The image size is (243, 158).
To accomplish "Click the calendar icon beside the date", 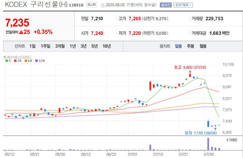I will tap(103, 5).
